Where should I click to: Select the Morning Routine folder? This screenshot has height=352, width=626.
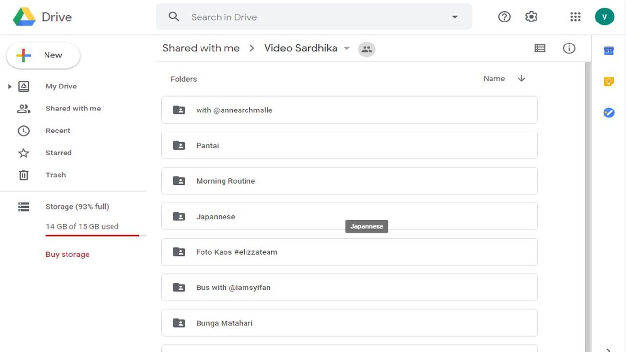[350, 181]
